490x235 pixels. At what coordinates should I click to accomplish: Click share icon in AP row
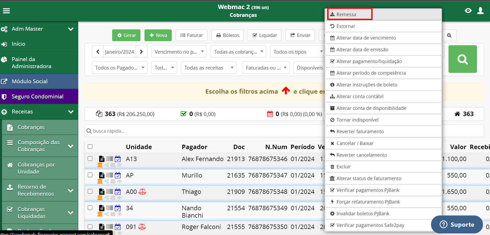pos(106,181)
